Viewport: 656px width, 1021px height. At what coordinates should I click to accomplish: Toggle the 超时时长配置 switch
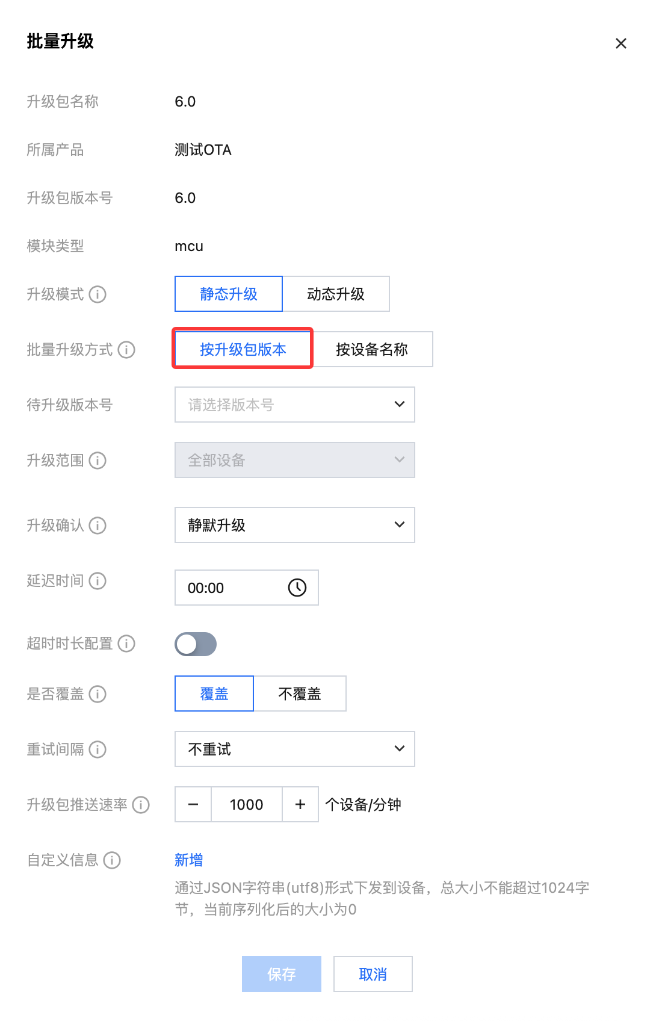196,644
